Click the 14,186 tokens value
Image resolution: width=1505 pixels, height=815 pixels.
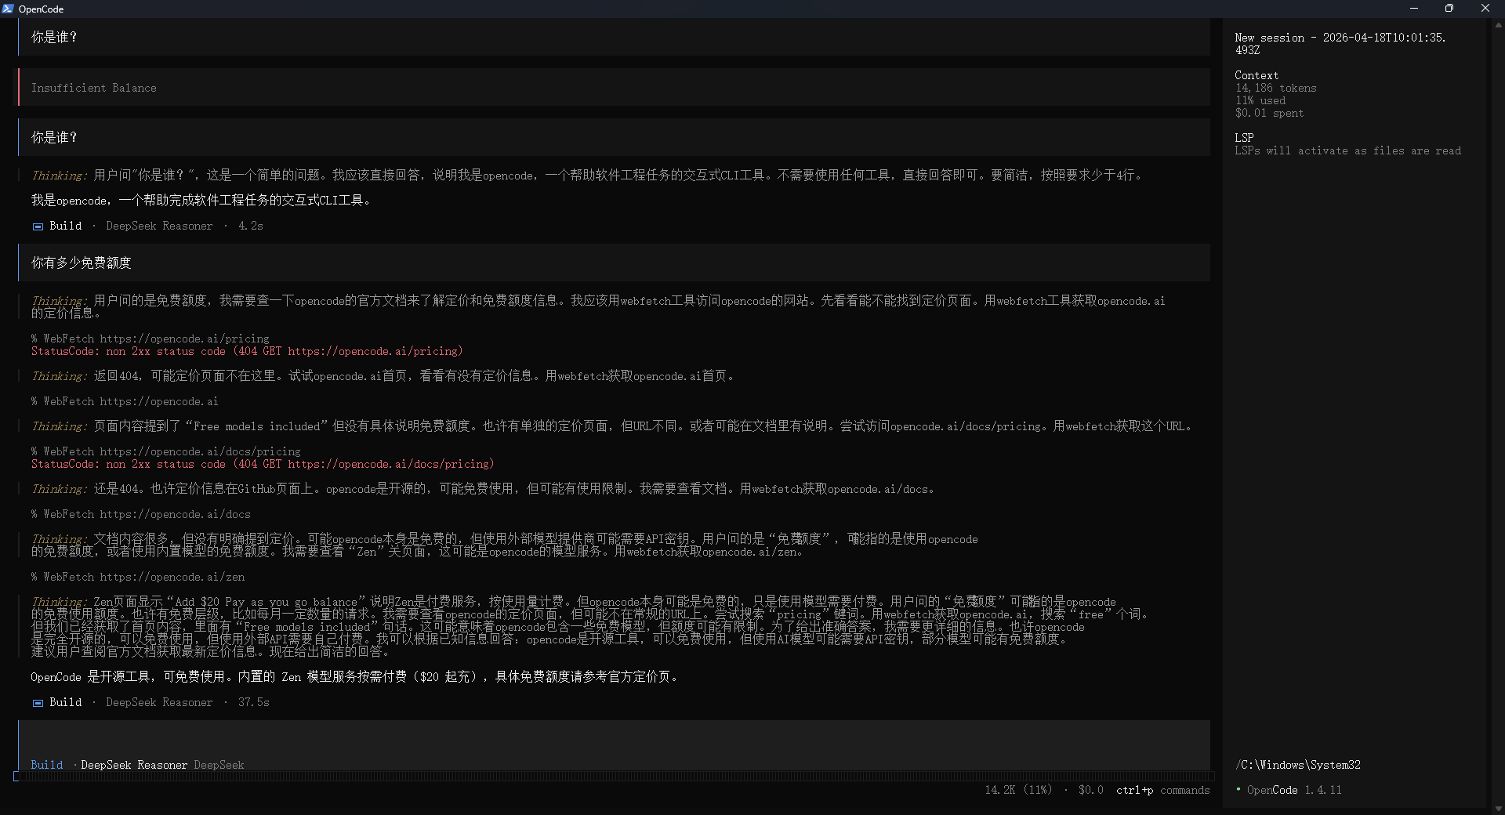click(x=1276, y=88)
